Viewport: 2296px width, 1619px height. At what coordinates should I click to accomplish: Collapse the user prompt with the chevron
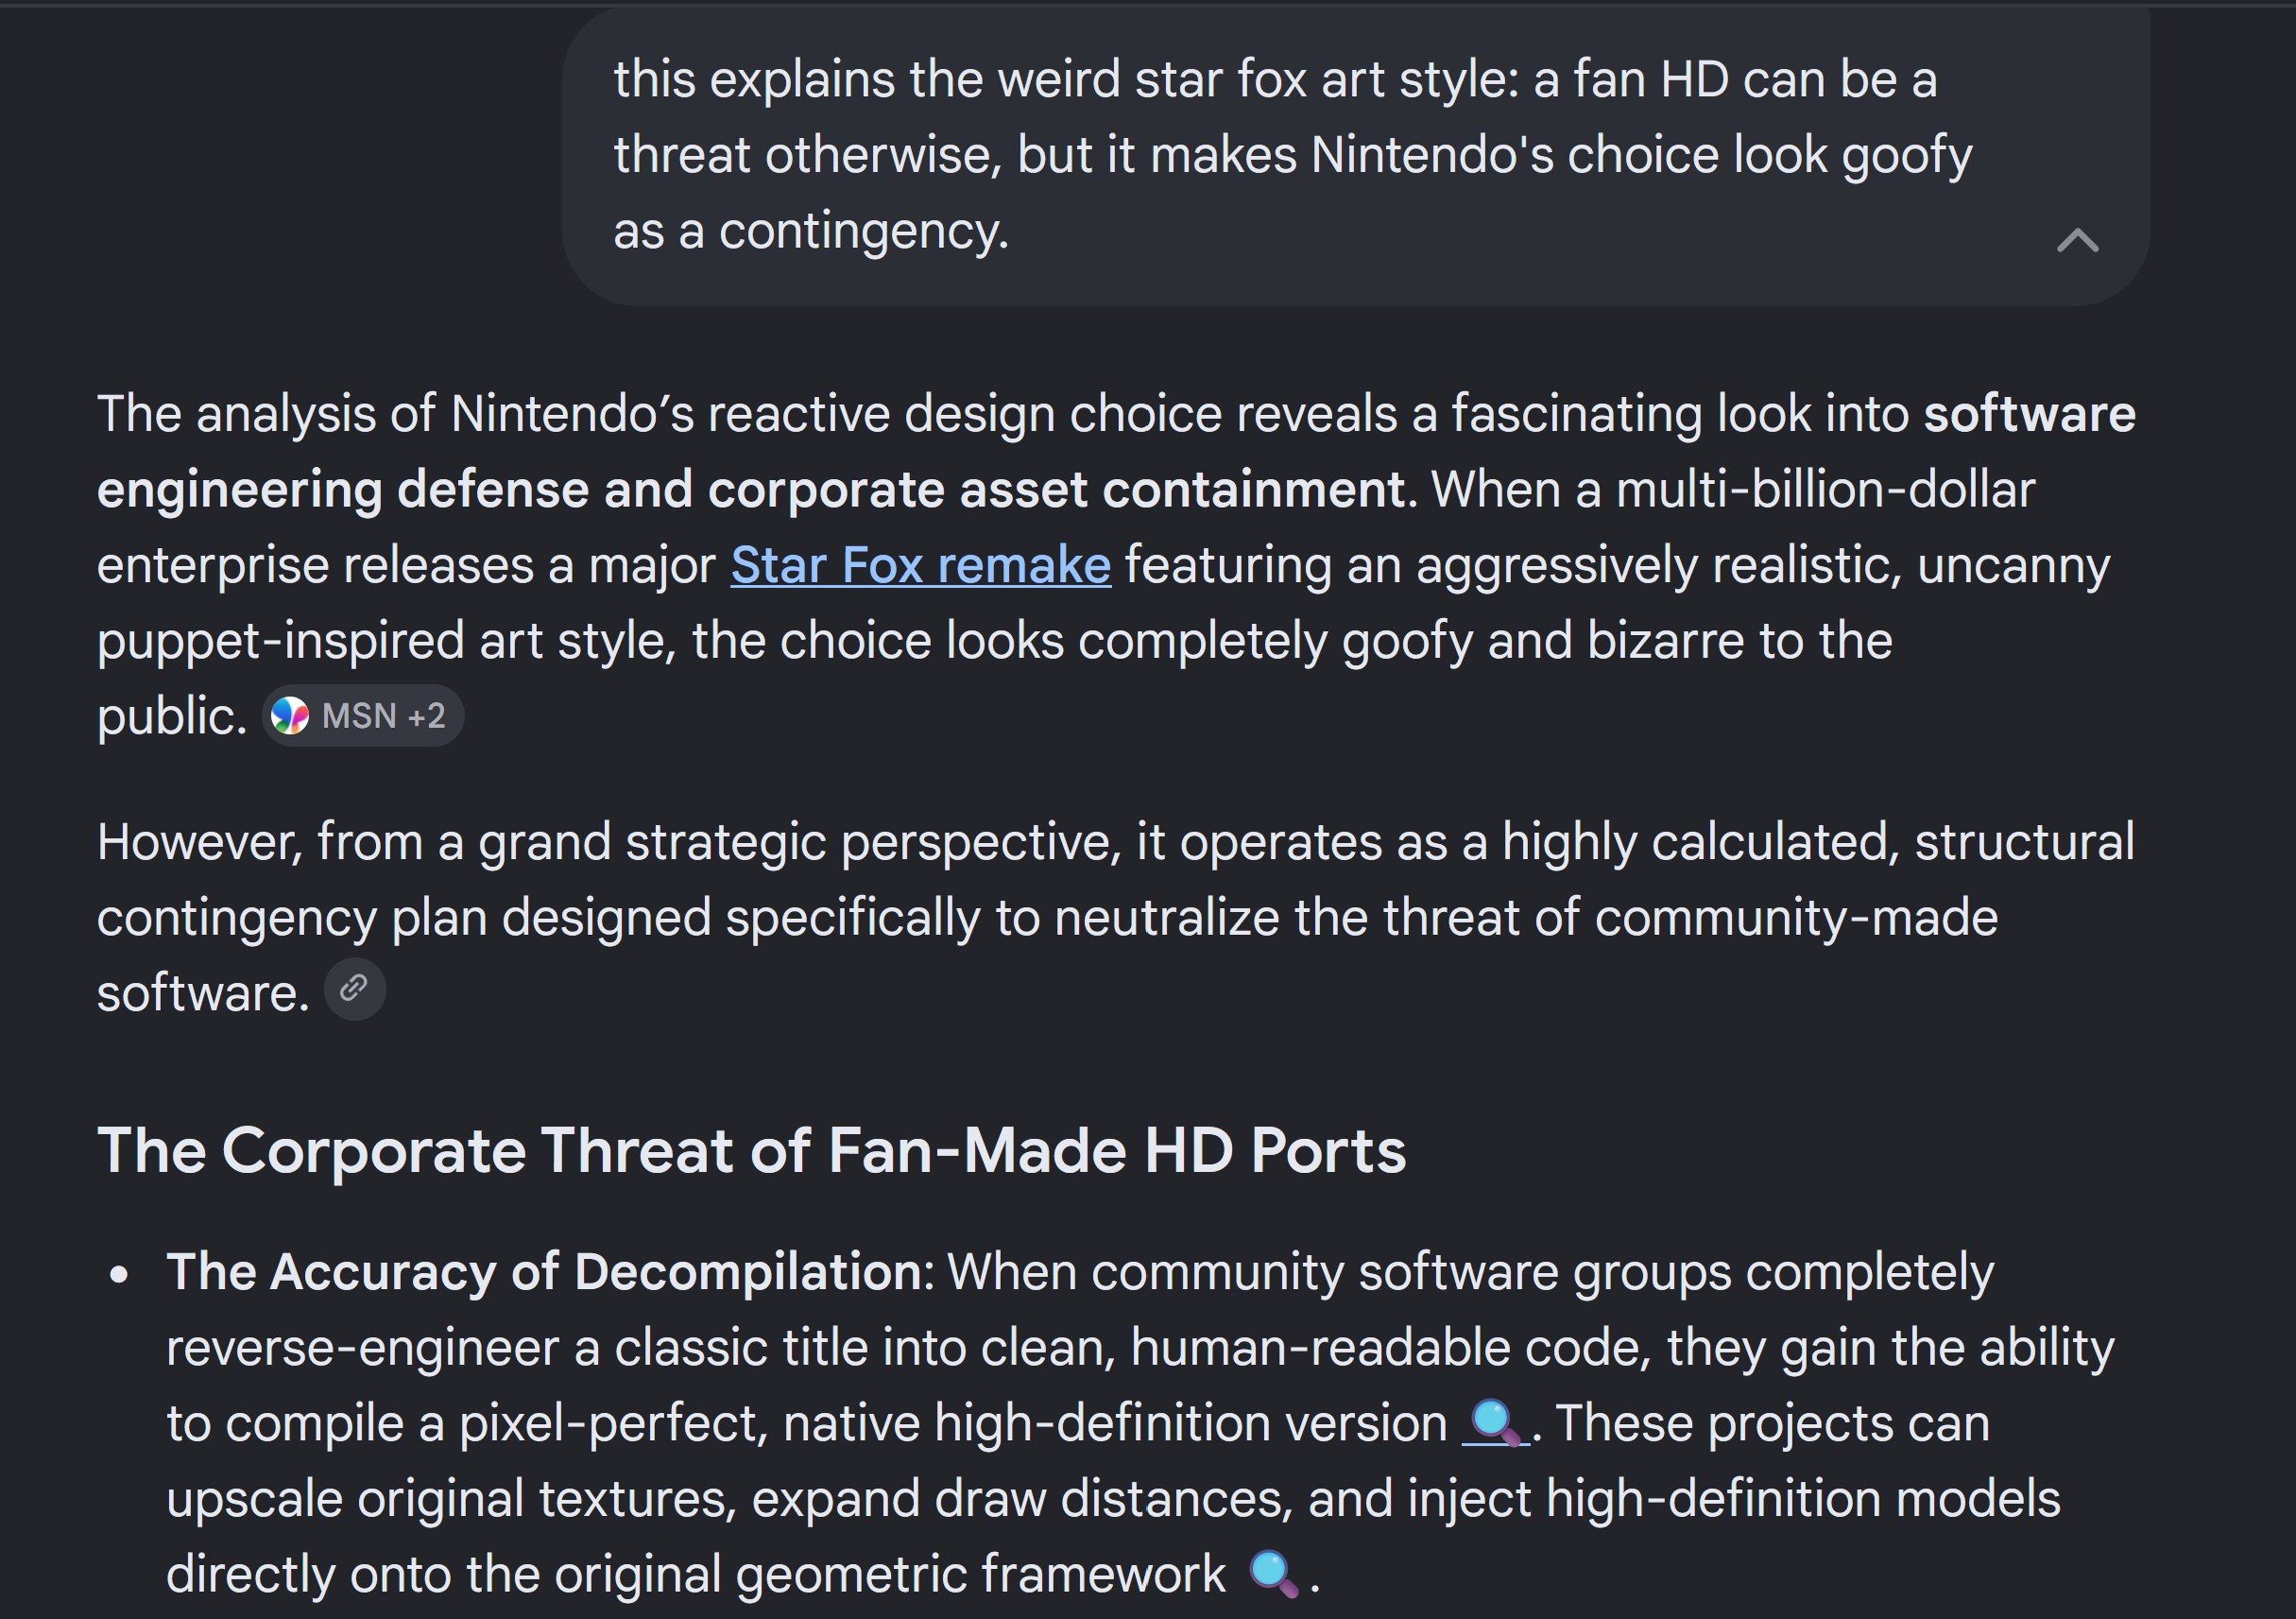tap(2077, 240)
